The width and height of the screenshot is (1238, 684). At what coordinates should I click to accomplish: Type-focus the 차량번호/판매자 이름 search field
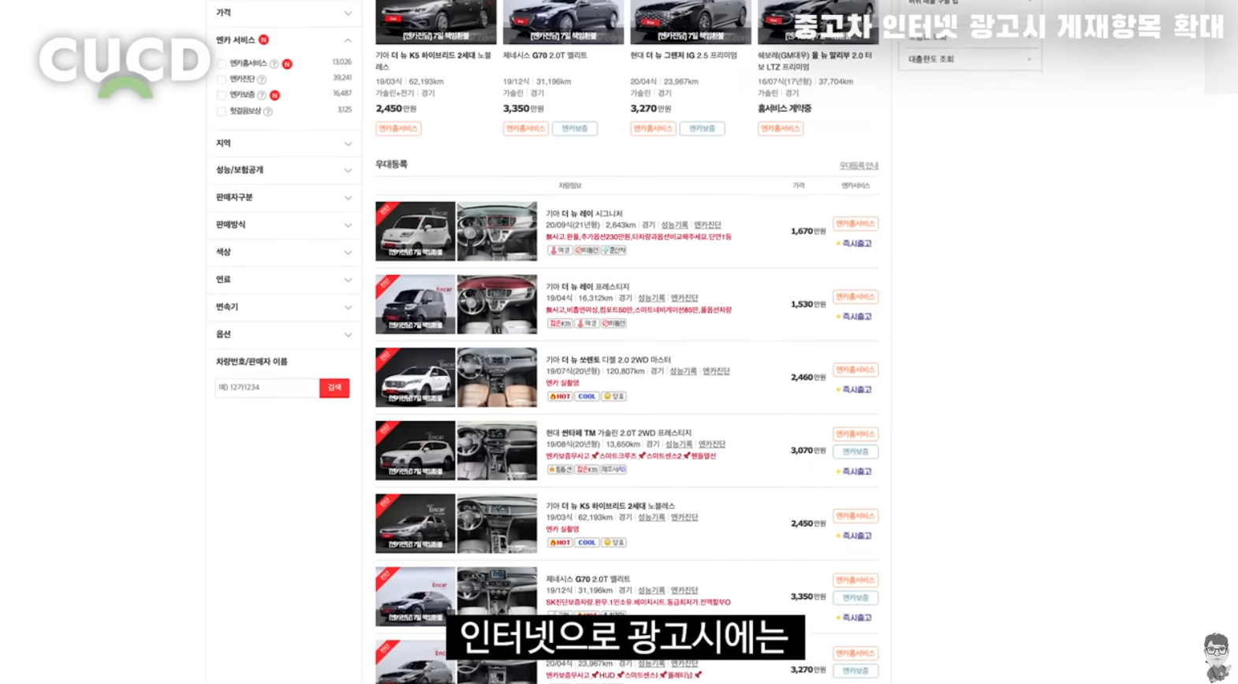[267, 388]
